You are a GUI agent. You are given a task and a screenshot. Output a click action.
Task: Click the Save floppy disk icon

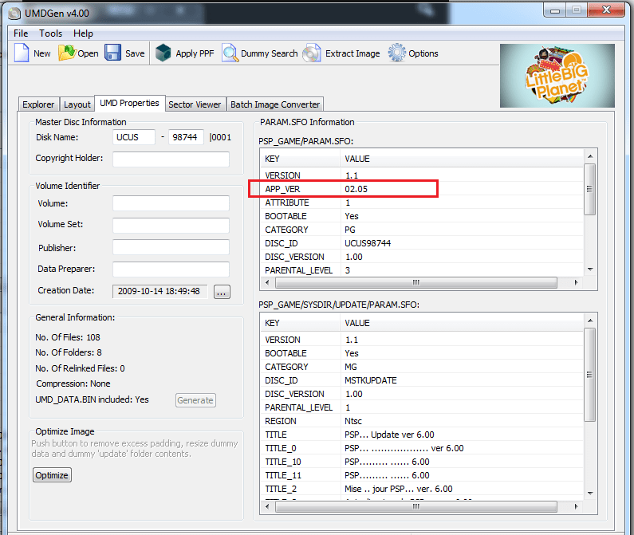click(113, 53)
